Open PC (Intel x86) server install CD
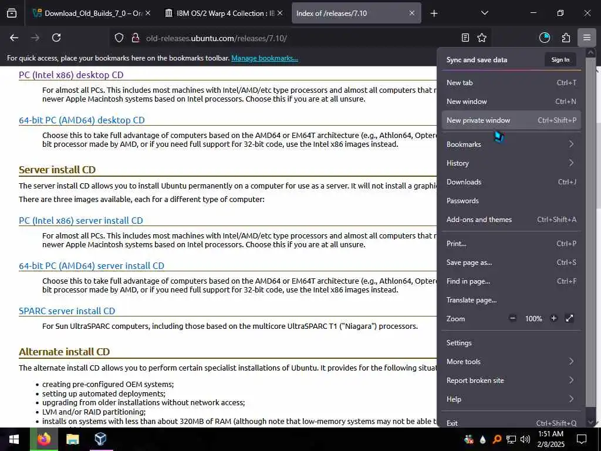The width and height of the screenshot is (601, 451). tap(81, 221)
